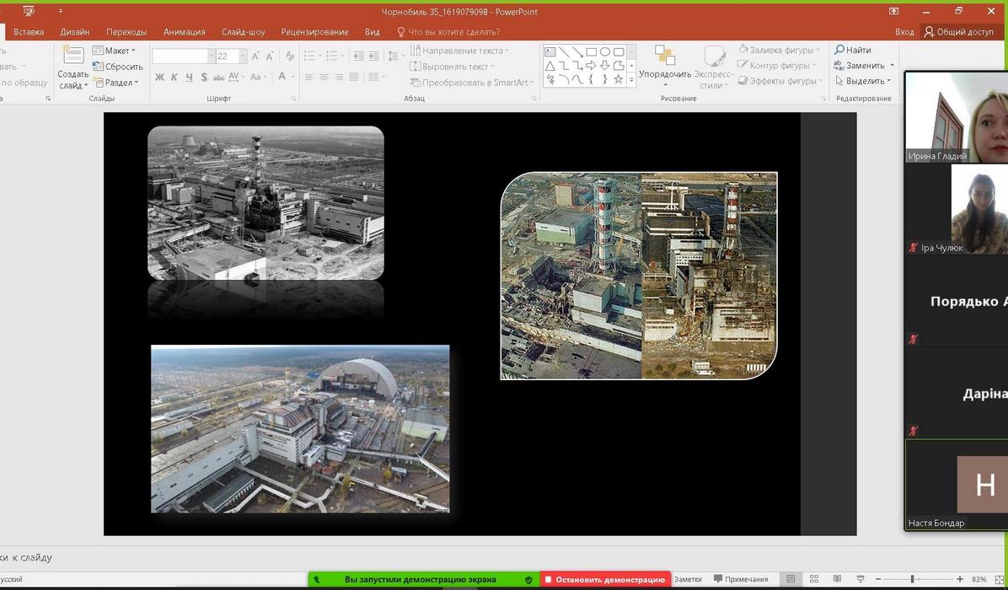Click the Общий доступ share button

tap(959, 32)
